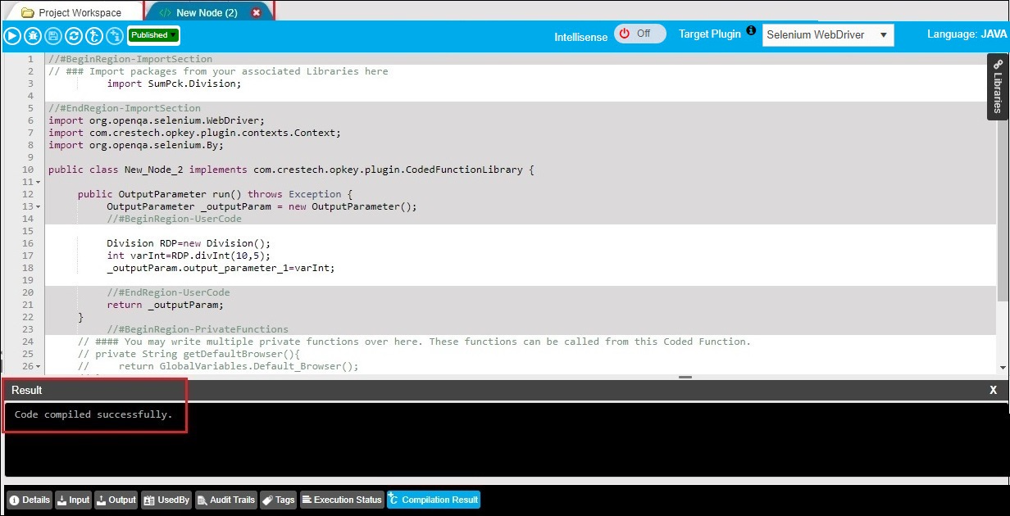
Task: Open the Output tab
Action: (116, 500)
